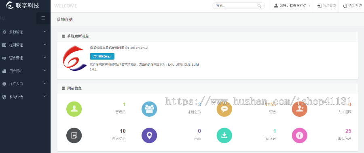Image resolution: width=364 pixels, height=153 pixels.
Task: Click the WELCOME header text
Action: click(x=66, y=6)
